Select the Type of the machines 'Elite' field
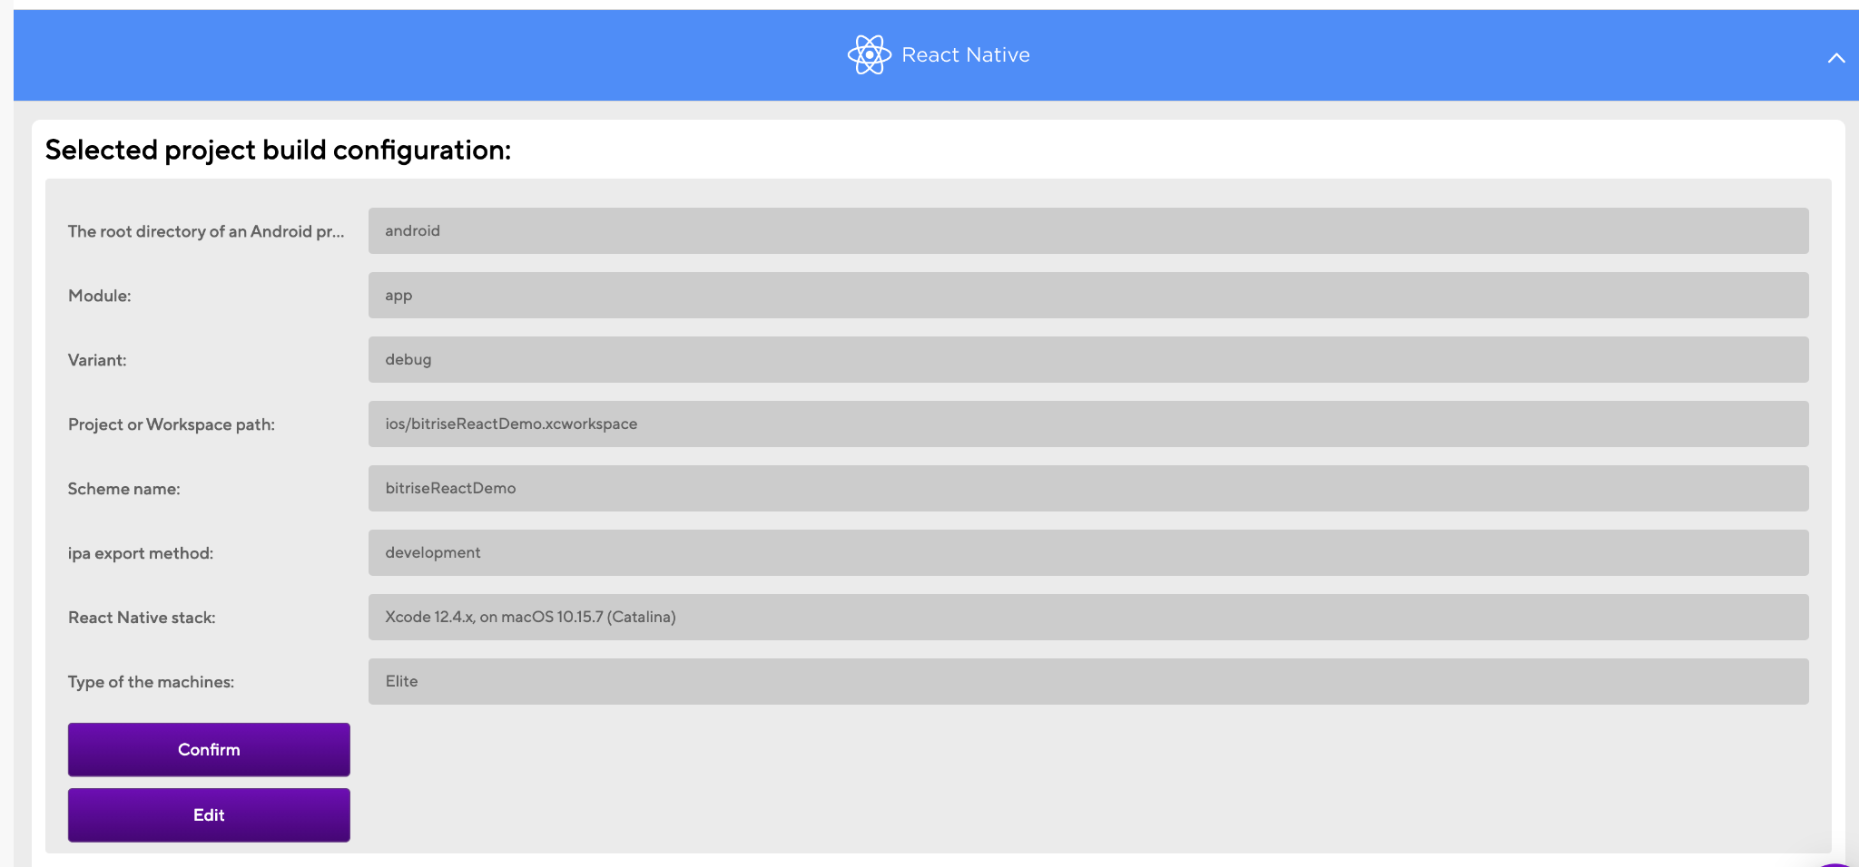Screen dimensions: 1859x867 [x=1088, y=681]
